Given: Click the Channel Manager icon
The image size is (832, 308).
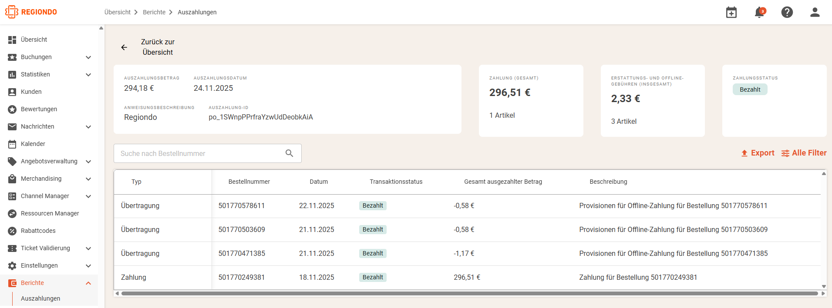Looking at the screenshot, I should click(x=12, y=196).
